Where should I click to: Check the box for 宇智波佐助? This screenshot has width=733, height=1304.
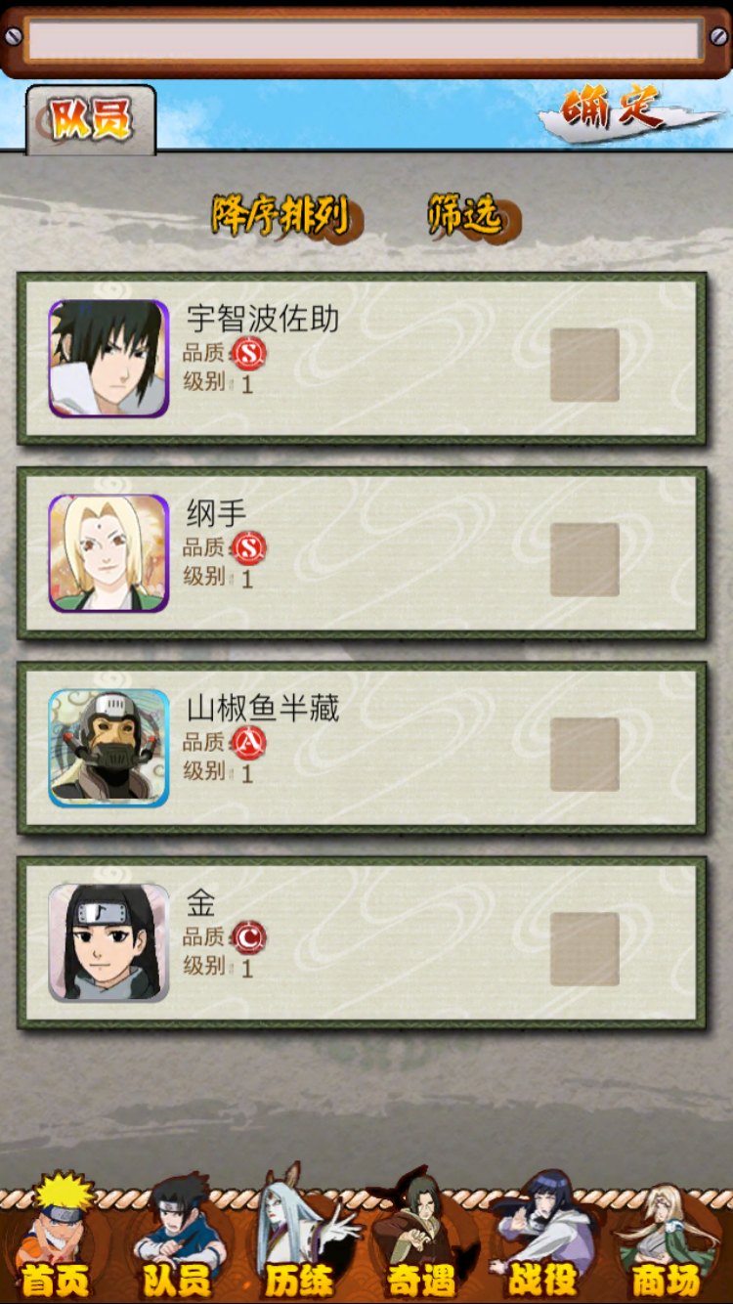point(584,365)
